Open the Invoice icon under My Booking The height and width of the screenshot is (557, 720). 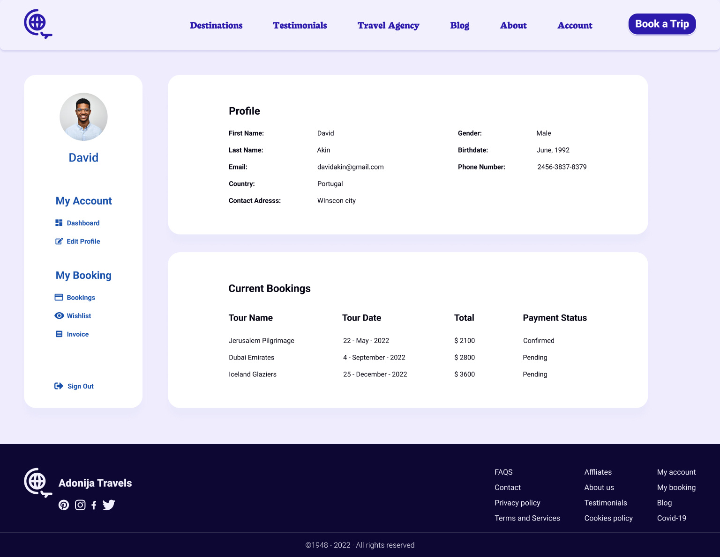[x=59, y=334]
